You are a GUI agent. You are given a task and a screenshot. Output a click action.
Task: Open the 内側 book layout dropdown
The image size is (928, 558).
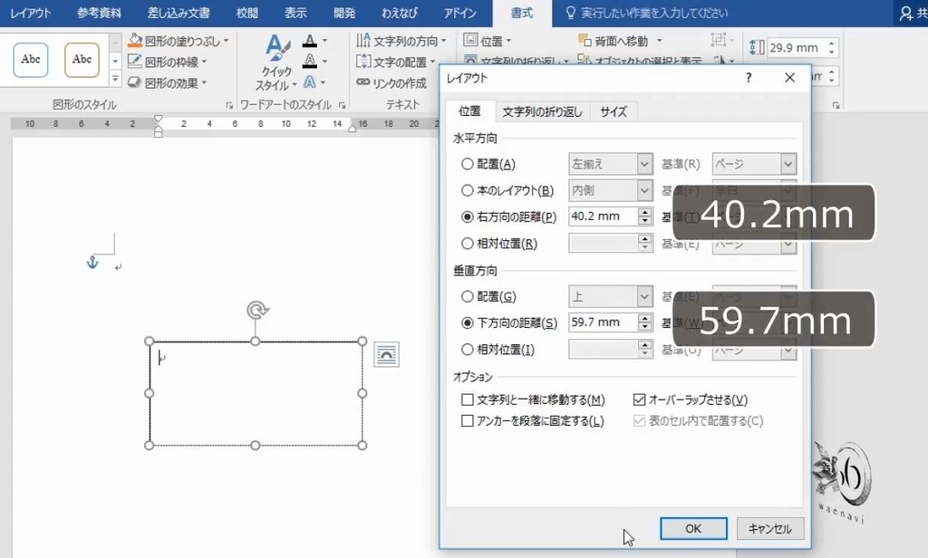610,190
